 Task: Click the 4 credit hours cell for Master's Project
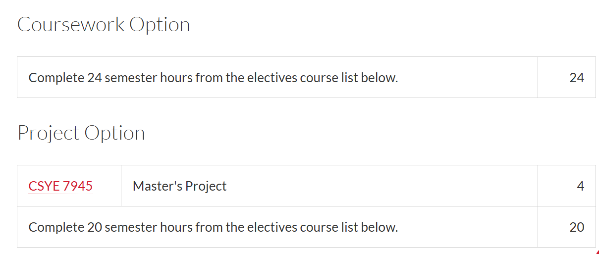pos(567,186)
